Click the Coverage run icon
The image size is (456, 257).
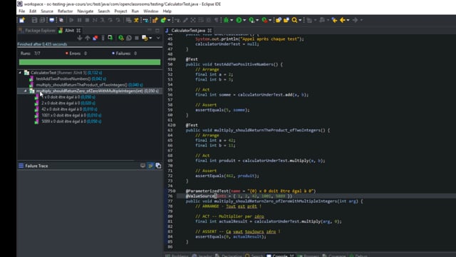[252, 20]
